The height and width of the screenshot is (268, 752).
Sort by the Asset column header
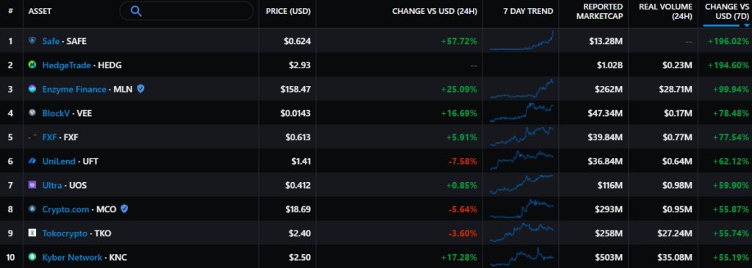(x=40, y=11)
